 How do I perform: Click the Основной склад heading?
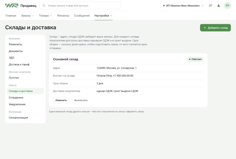tap(65, 59)
